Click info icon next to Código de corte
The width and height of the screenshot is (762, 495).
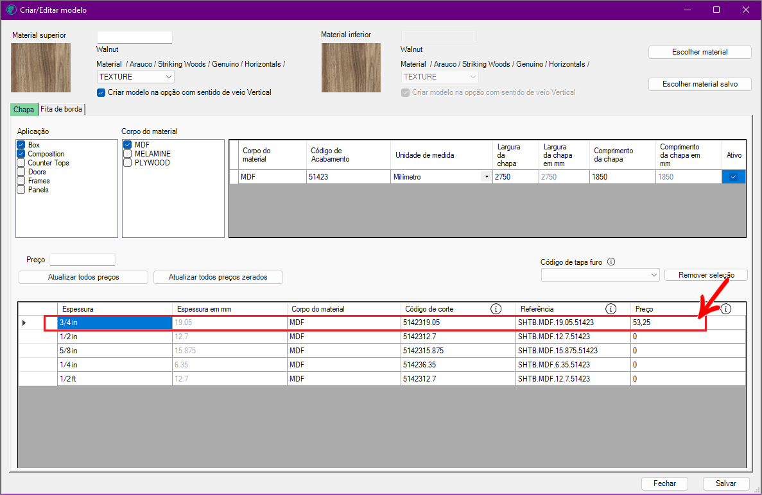point(496,309)
